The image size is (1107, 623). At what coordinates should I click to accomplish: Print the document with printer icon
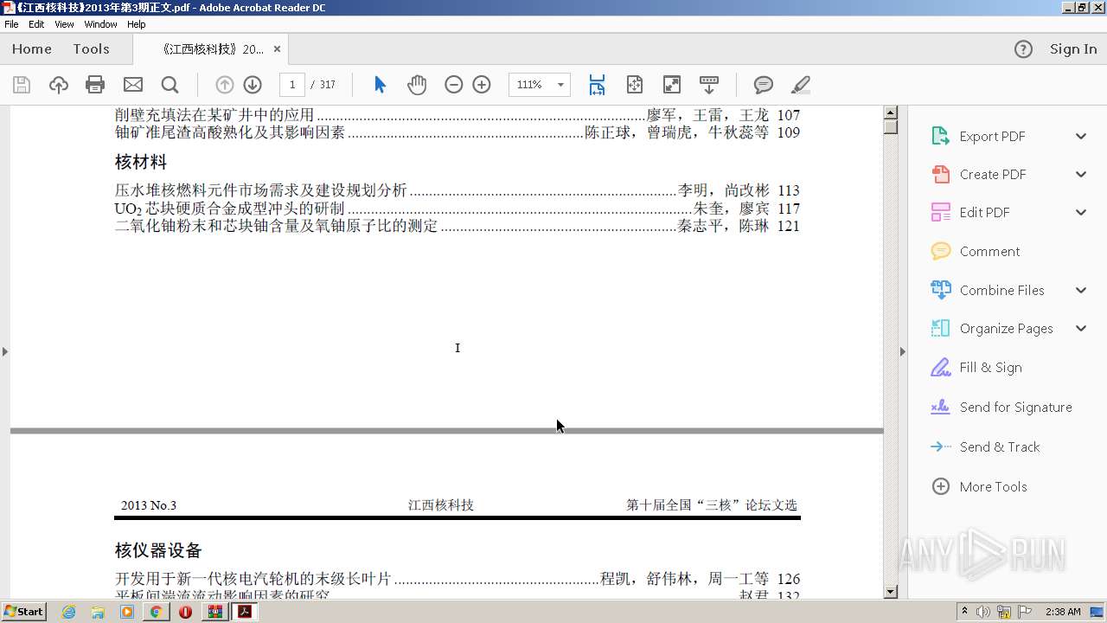(x=95, y=85)
